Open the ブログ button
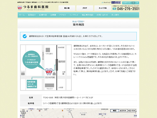The height and width of the screenshot is (118, 157). click(85, 8)
